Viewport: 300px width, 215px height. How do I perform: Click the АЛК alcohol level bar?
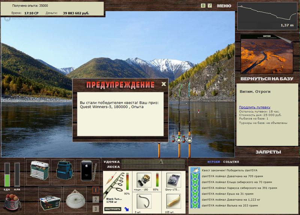click(17, 174)
